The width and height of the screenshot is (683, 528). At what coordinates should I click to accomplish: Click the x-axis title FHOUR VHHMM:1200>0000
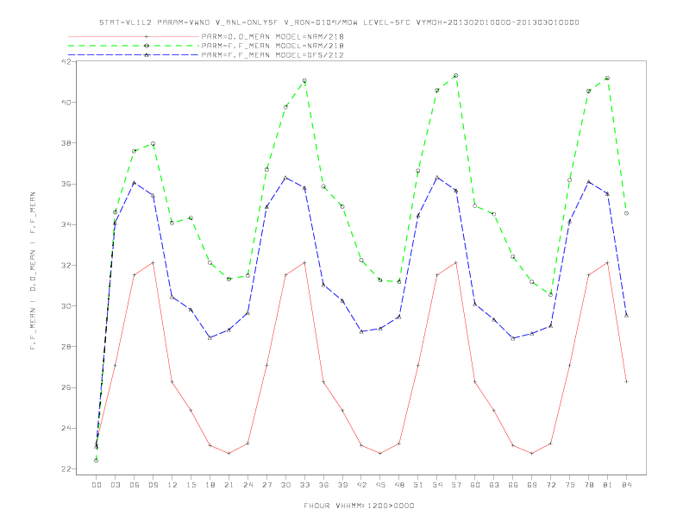coord(359,506)
